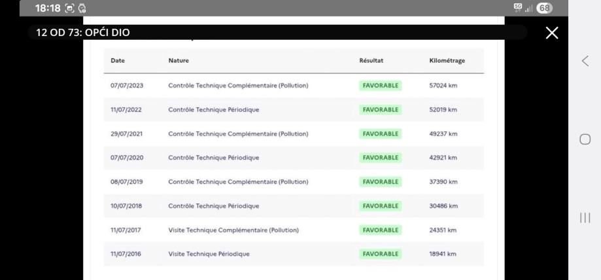
Task: Open the recent apps navigation button
Action: (585, 218)
